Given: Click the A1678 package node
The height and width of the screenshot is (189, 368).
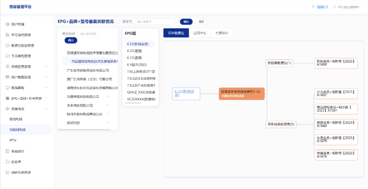Looking at the screenshot, I should 336,155.
